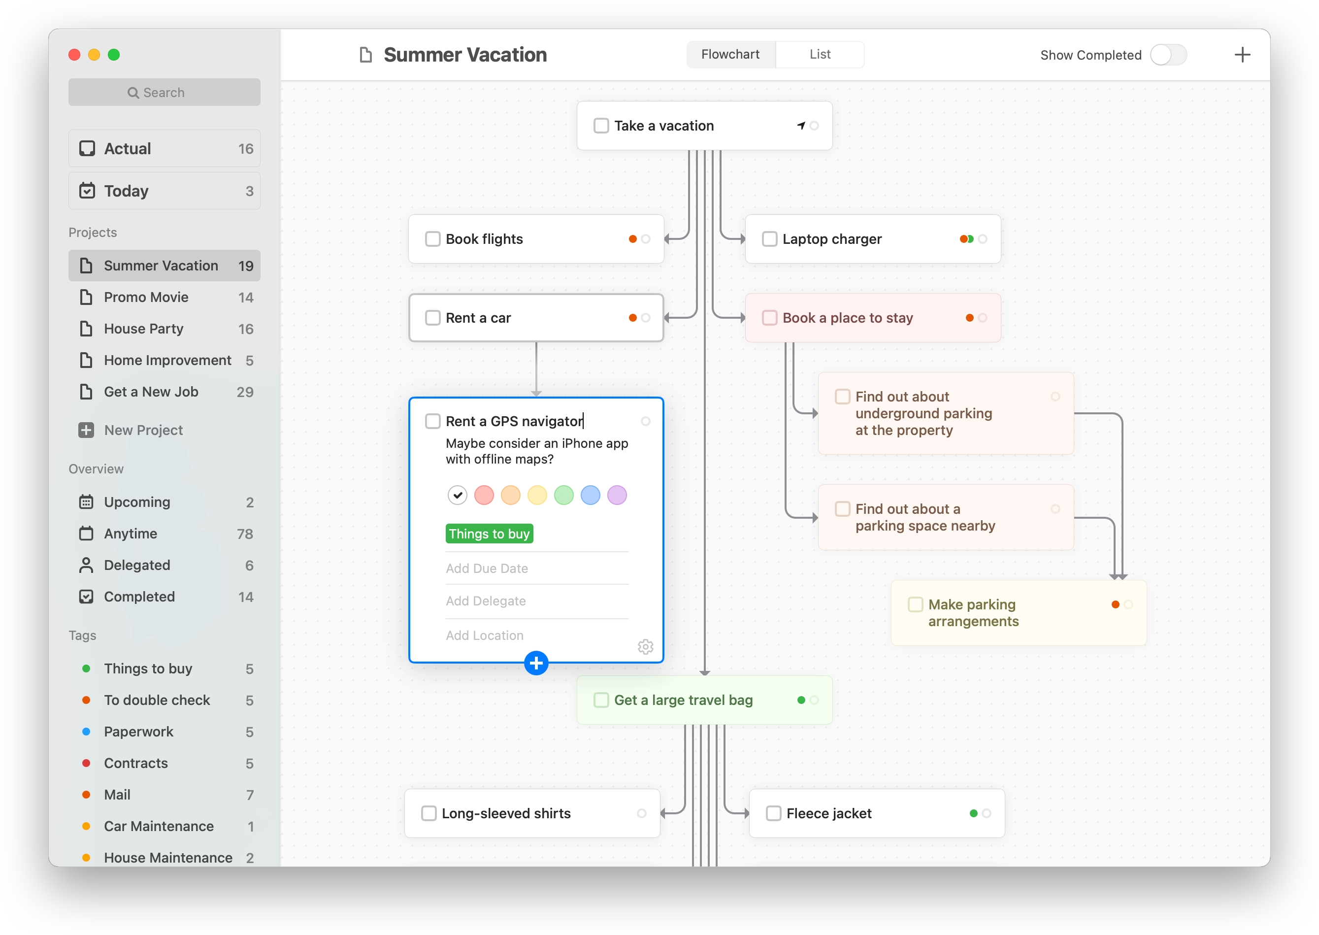Viewport: 1319px width, 935px height.
Task: Mark Get a large travel bag done
Action: 601,700
